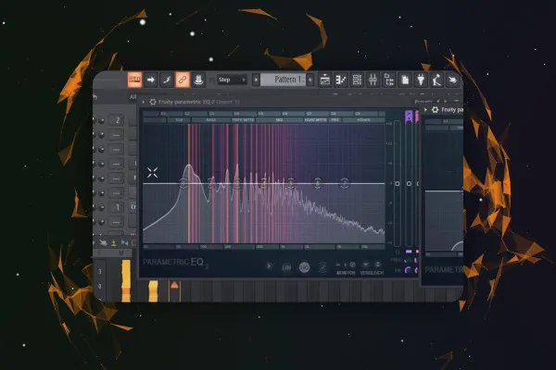556x370 pixels.
Task: Expand arrow of second Fruity window
Action: click(x=425, y=110)
